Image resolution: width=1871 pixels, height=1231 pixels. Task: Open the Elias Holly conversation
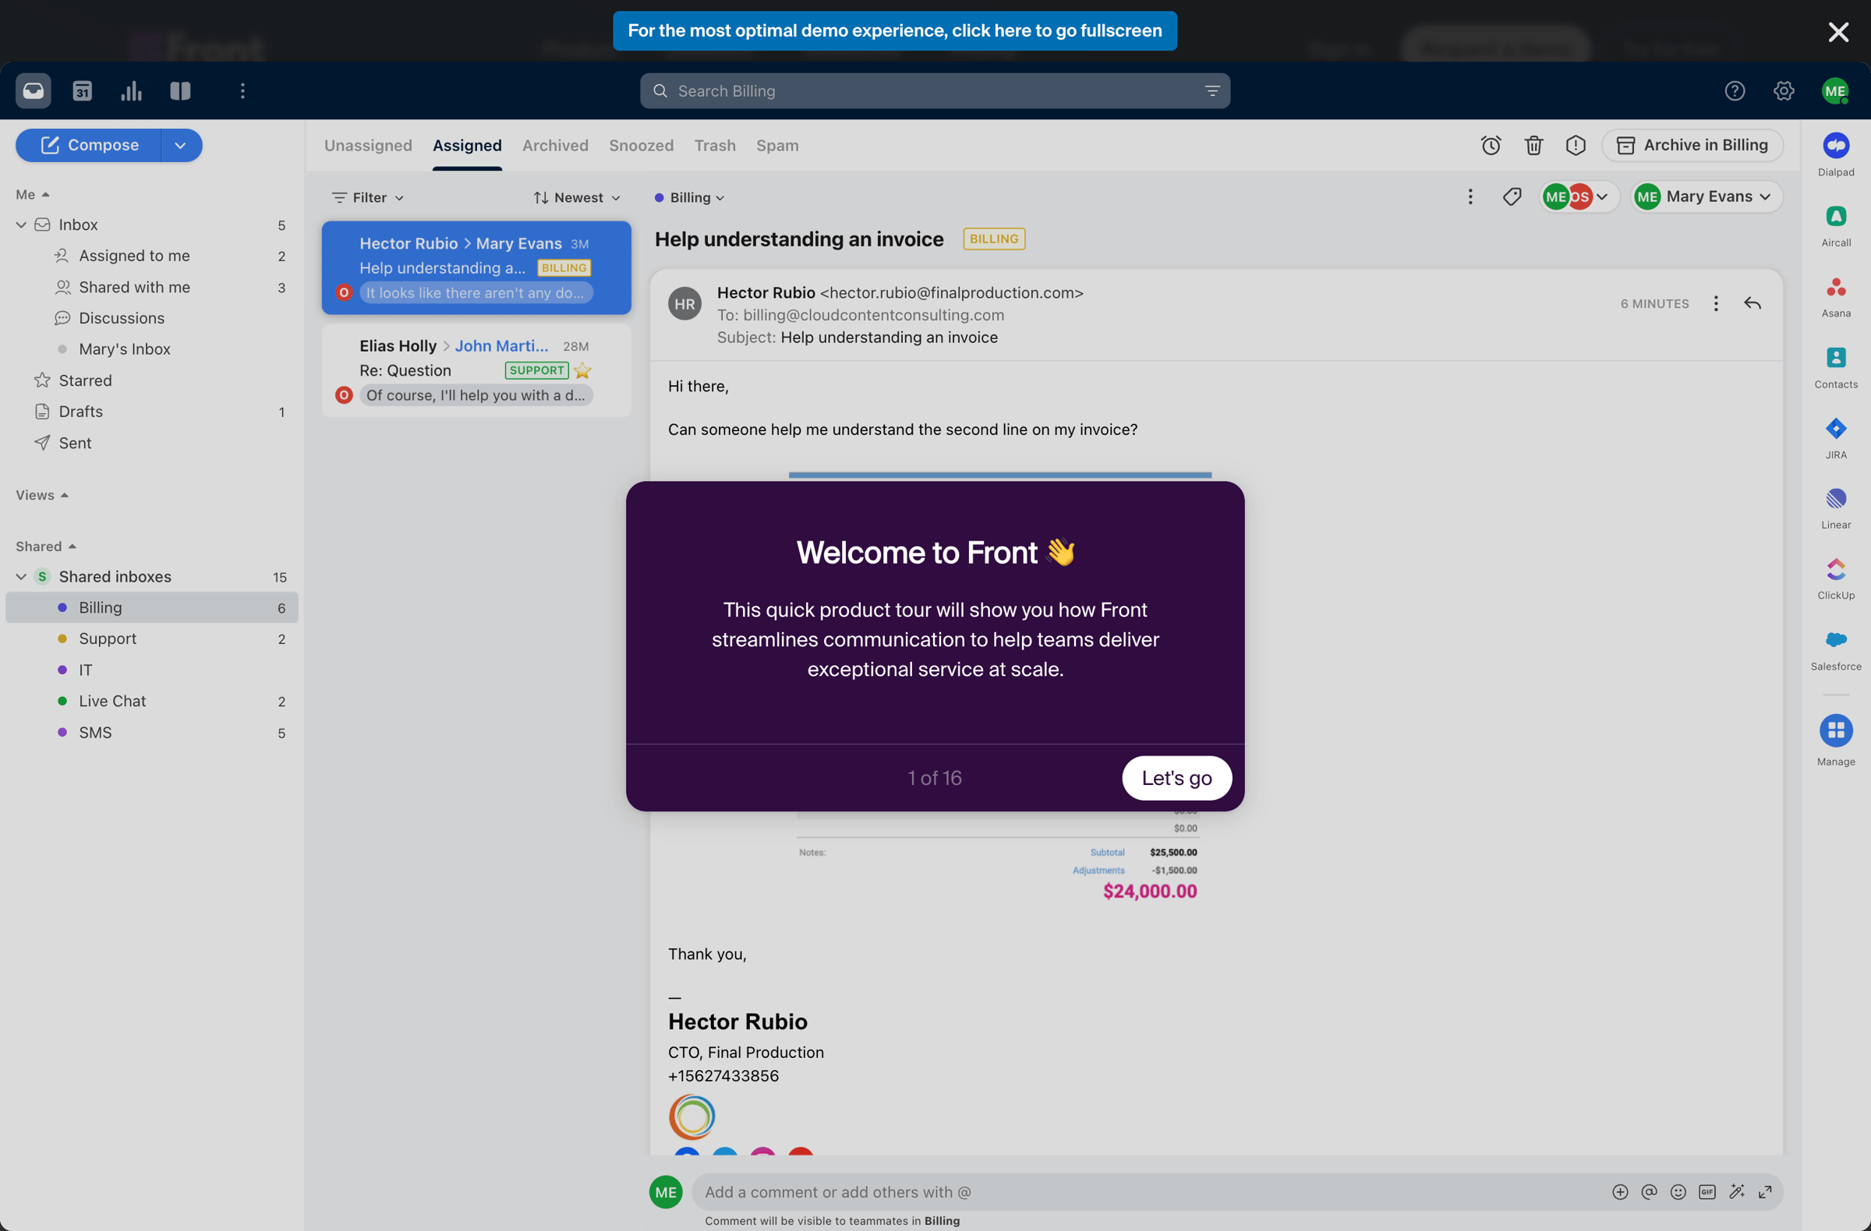pos(476,370)
